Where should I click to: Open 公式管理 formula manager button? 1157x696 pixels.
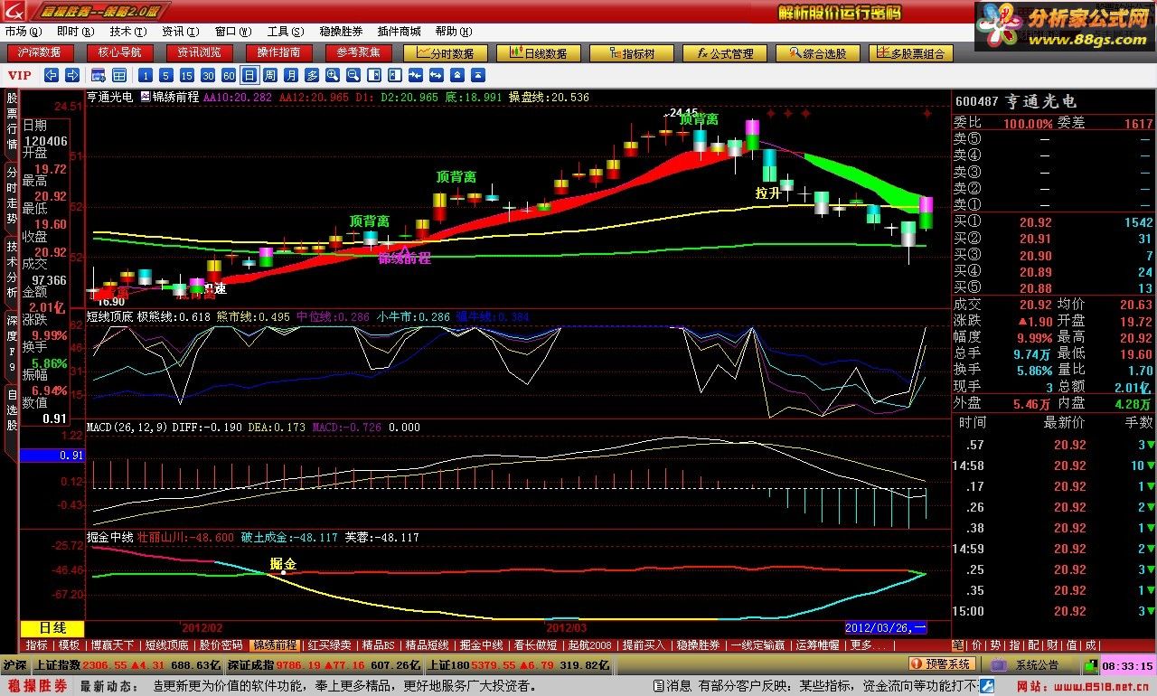[725, 53]
